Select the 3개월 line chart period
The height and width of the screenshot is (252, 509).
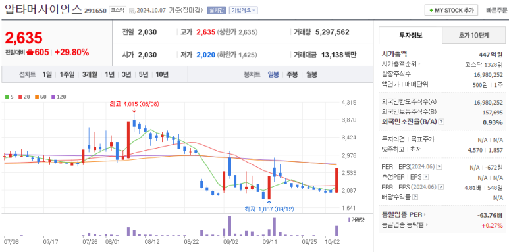coord(90,74)
